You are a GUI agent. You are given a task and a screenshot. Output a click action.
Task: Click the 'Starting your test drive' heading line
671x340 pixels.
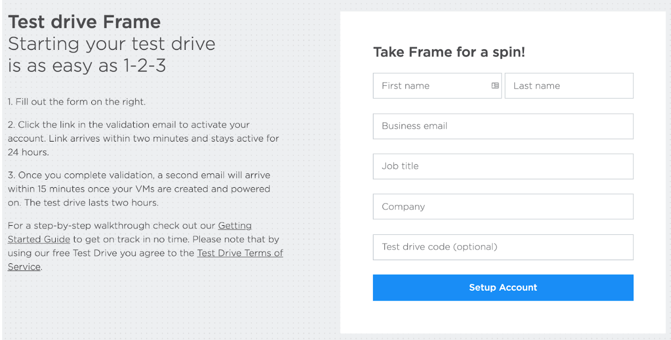click(x=112, y=43)
